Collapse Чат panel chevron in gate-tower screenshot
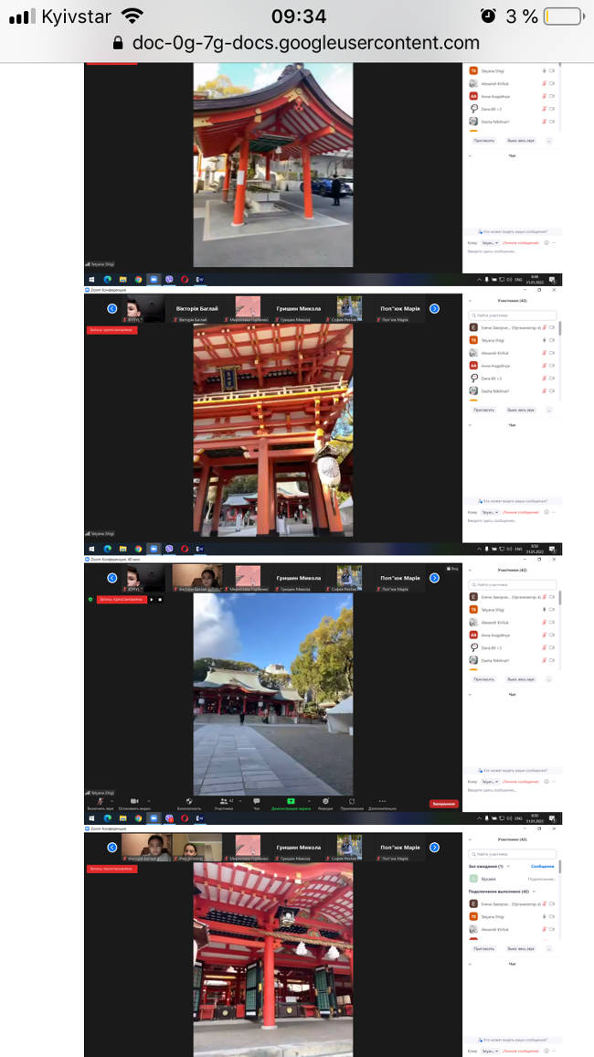Screen dimensions: 594x1057 [470, 425]
